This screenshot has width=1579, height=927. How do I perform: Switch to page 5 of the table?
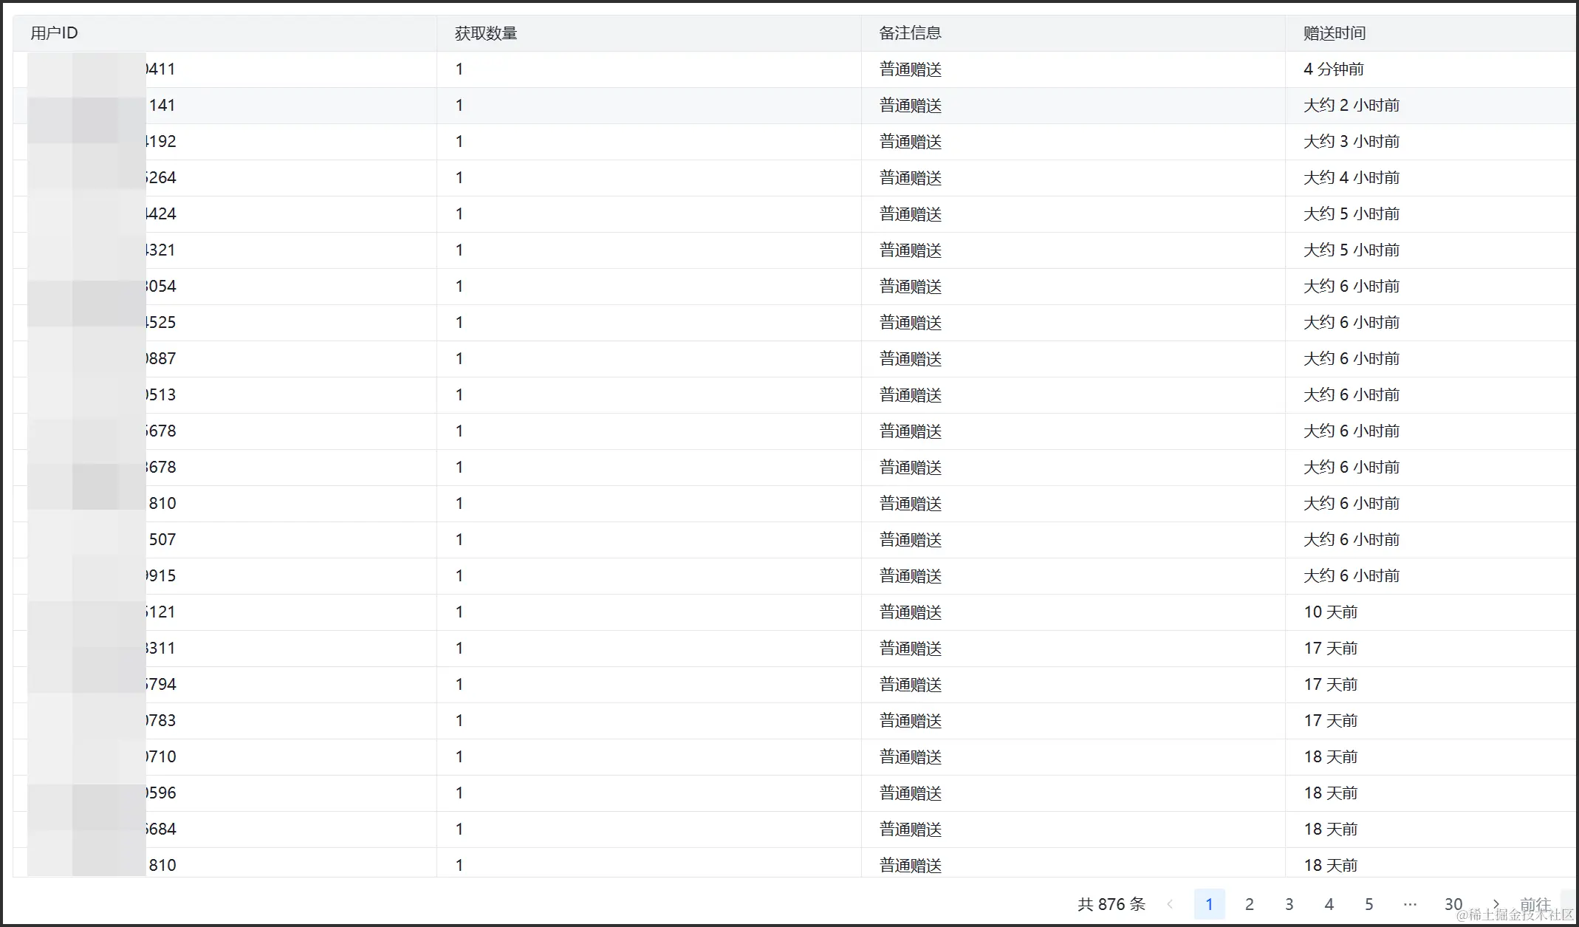[1369, 904]
